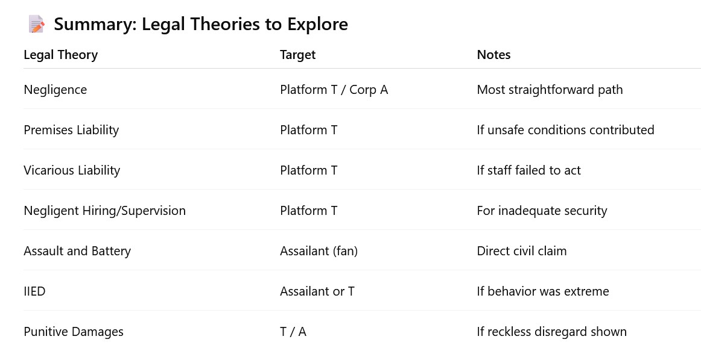Select the Negligence table cell

click(55, 90)
